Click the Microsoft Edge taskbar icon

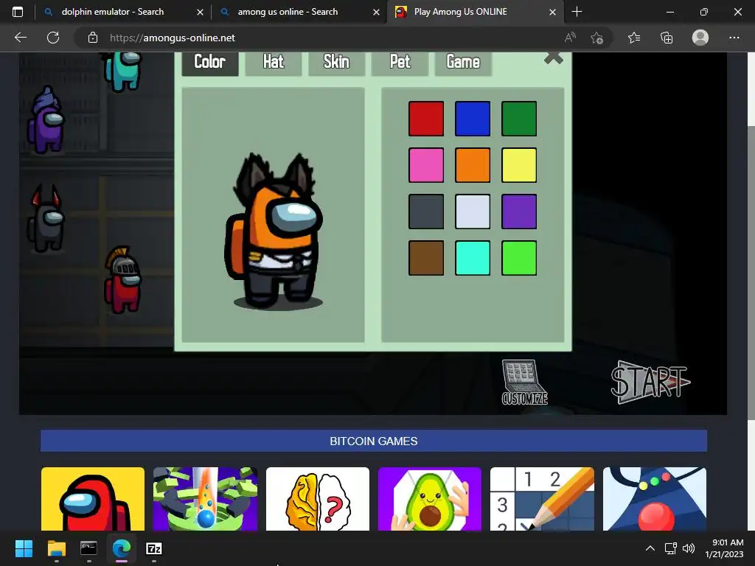pyautogui.click(x=122, y=548)
